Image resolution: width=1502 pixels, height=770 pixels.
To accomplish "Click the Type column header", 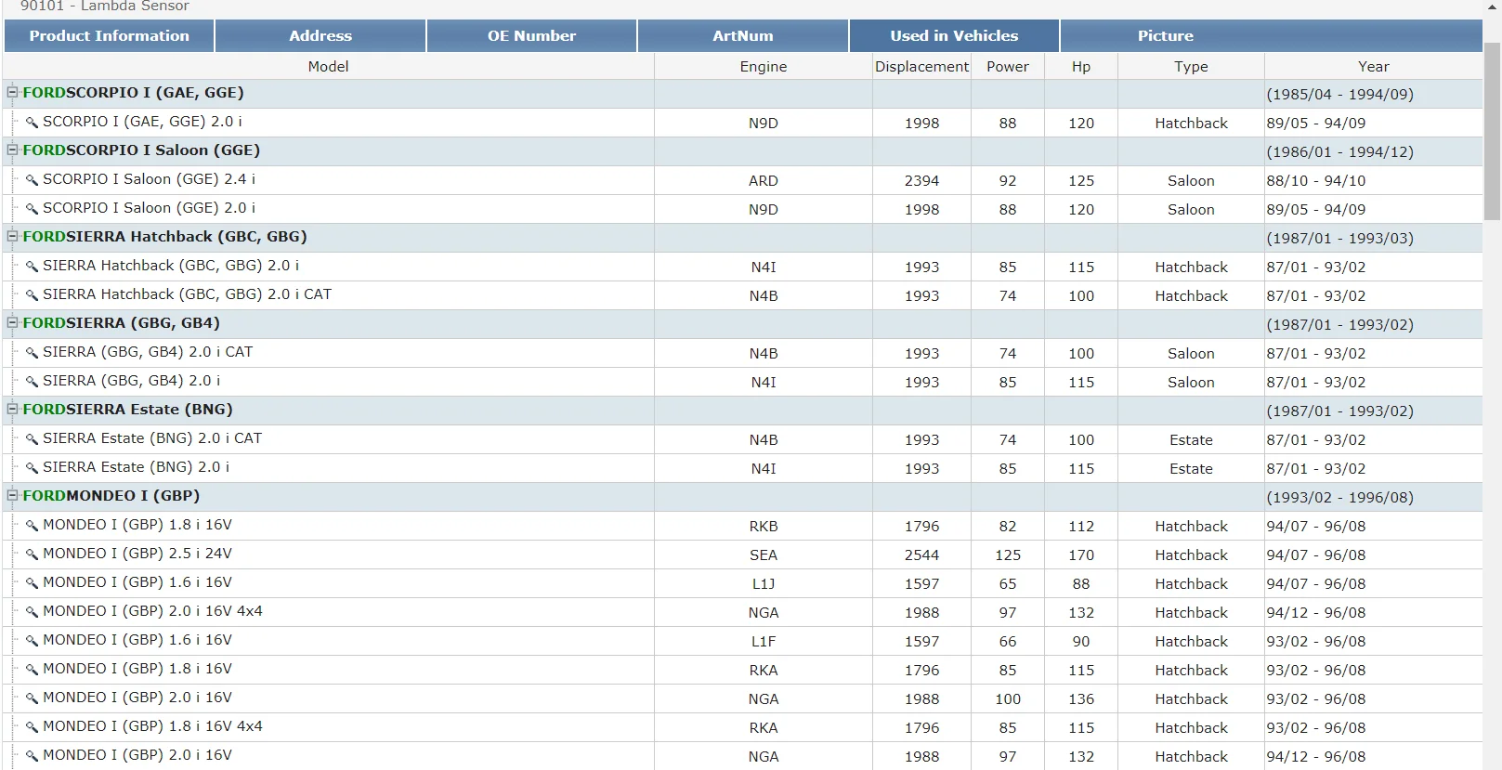I will click(1191, 67).
